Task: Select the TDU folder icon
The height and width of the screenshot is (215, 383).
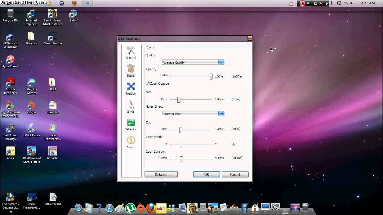Action: 53,85
